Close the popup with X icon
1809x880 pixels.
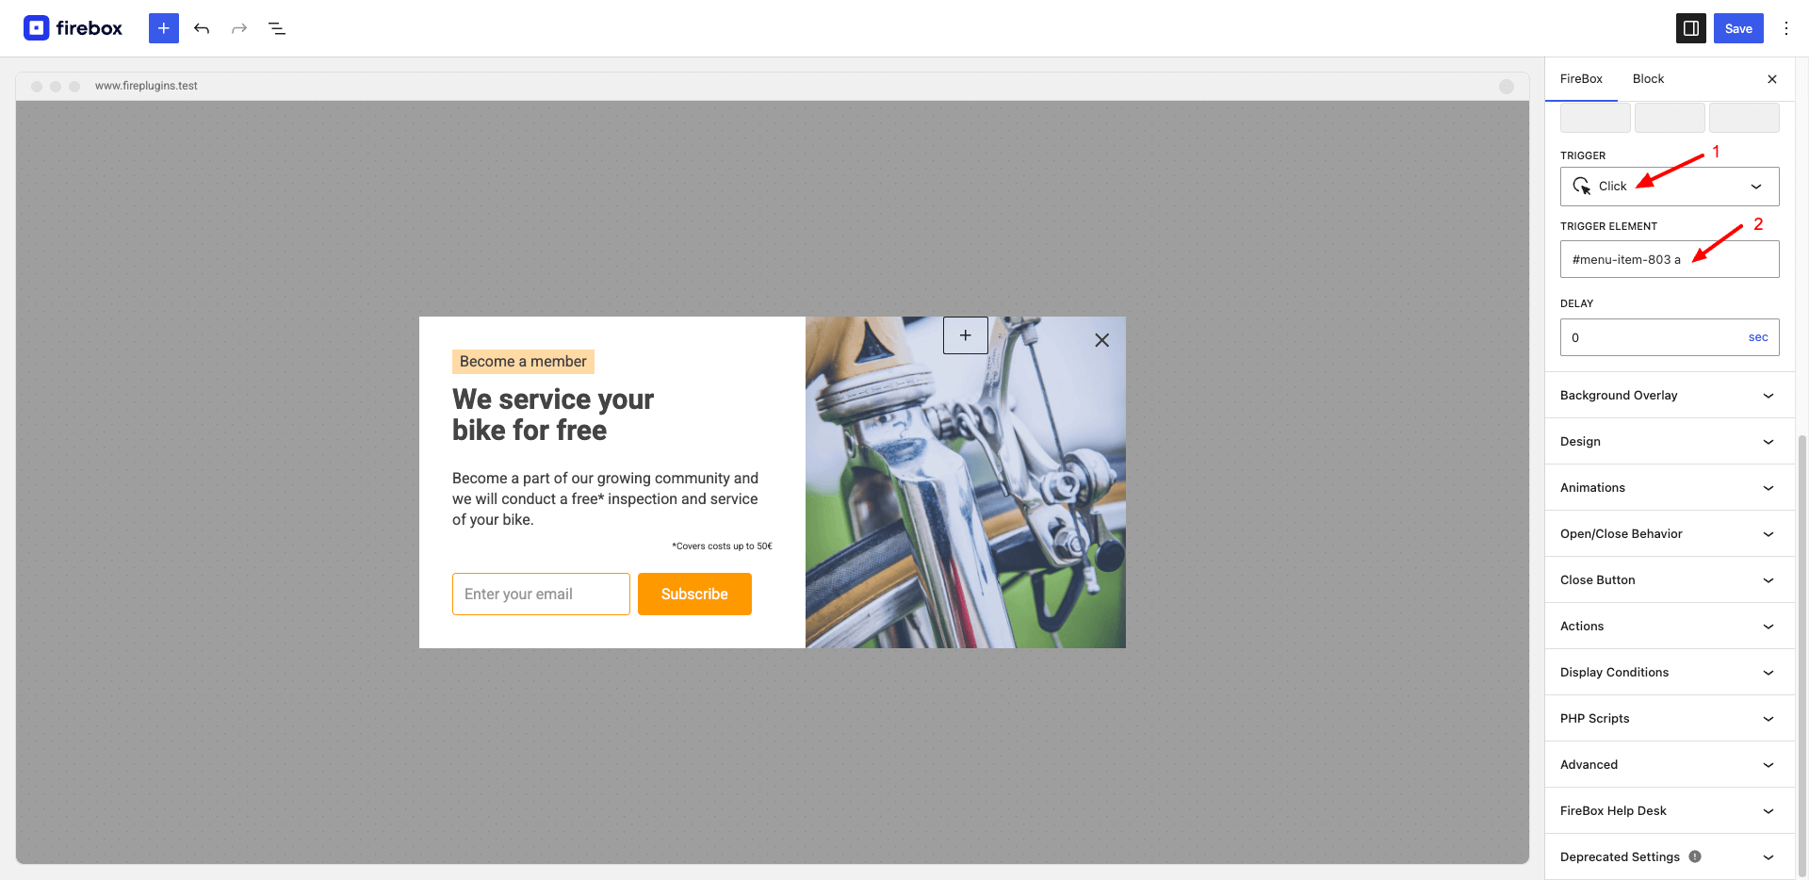tap(1101, 340)
